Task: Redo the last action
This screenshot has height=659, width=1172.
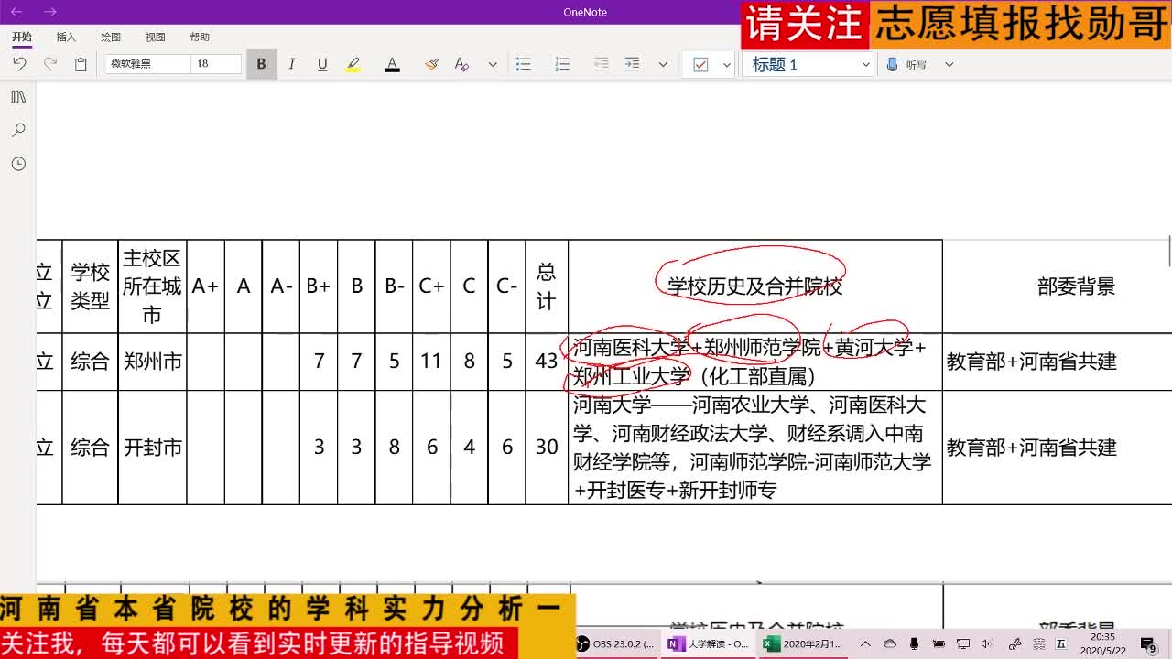Action: click(50, 64)
